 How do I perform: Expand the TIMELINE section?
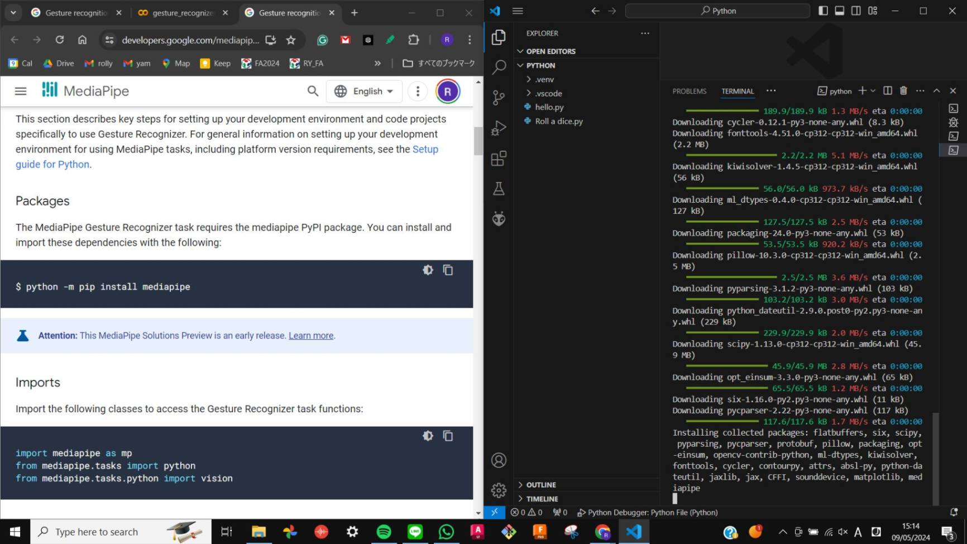tap(586, 499)
